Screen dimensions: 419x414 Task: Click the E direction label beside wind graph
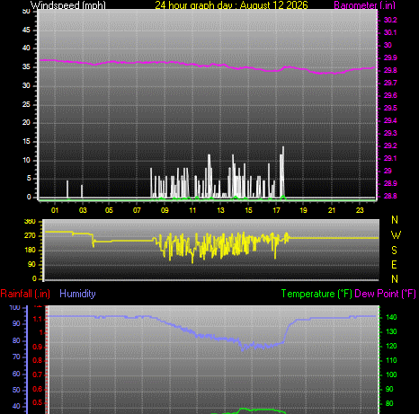coord(395,265)
